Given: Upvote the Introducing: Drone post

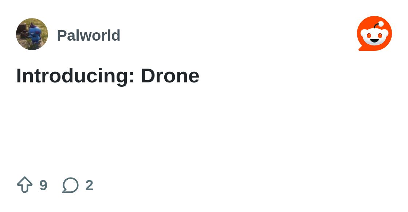Looking at the screenshot, I should [25, 185].
